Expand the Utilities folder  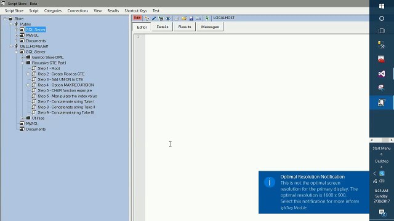coord(22,118)
